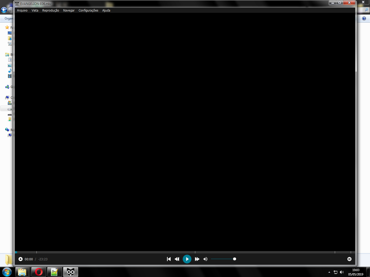Open the Ajuda menu

tap(106, 11)
